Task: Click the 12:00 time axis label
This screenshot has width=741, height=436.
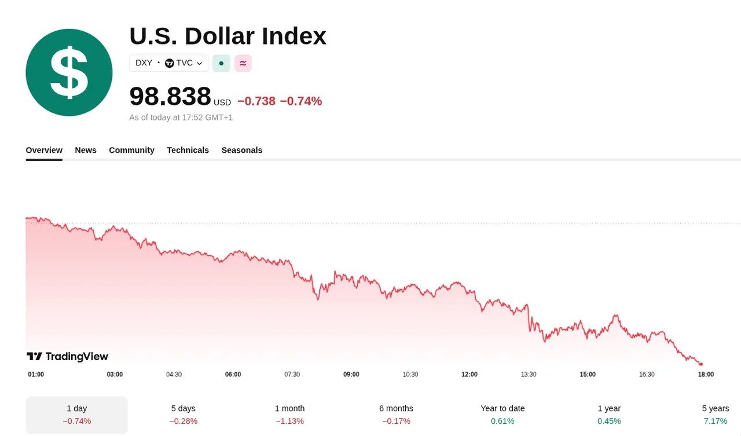Action: coord(469,375)
